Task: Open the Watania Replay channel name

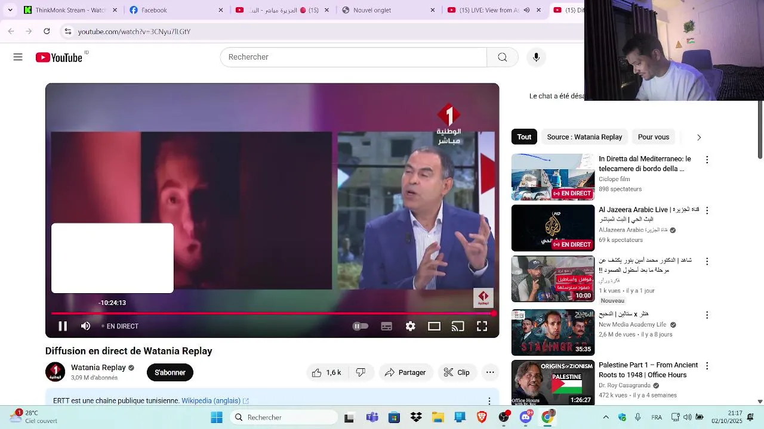Action: tap(98, 368)
